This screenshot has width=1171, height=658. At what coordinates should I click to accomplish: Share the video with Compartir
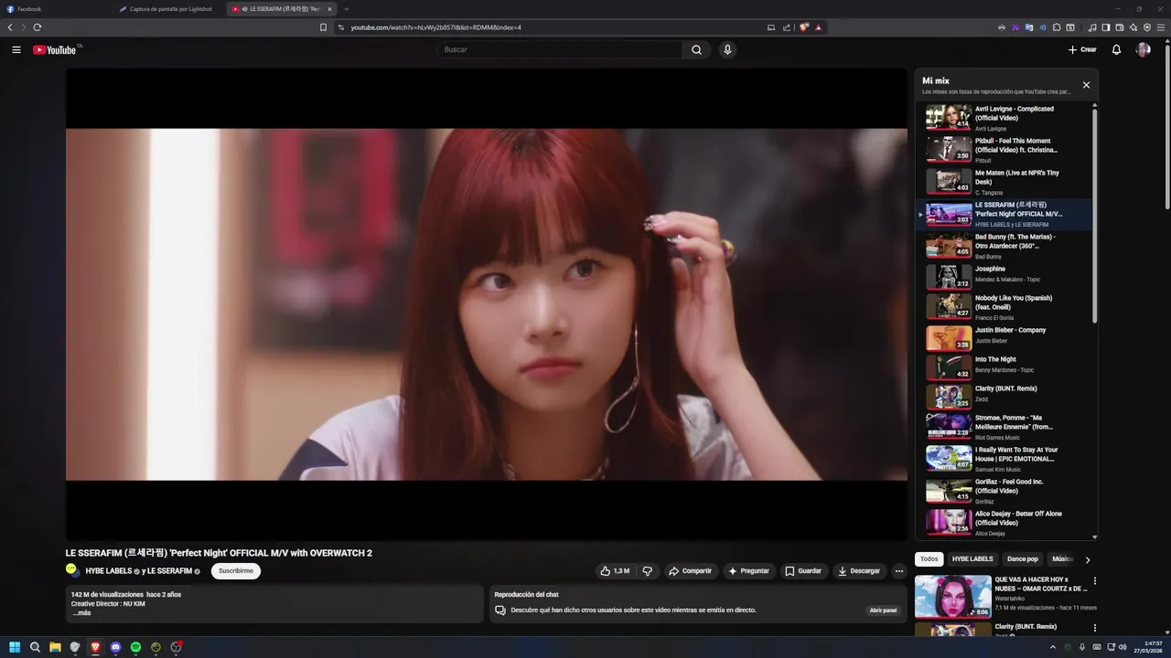click(690, 571)
